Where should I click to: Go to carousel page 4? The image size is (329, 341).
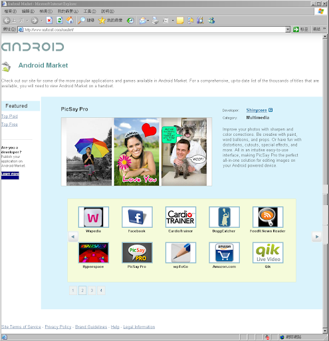[101, 290]
